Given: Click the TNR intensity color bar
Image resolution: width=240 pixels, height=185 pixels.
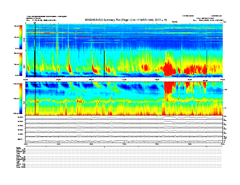Looking at the screenshot, I should click(21, 99).
